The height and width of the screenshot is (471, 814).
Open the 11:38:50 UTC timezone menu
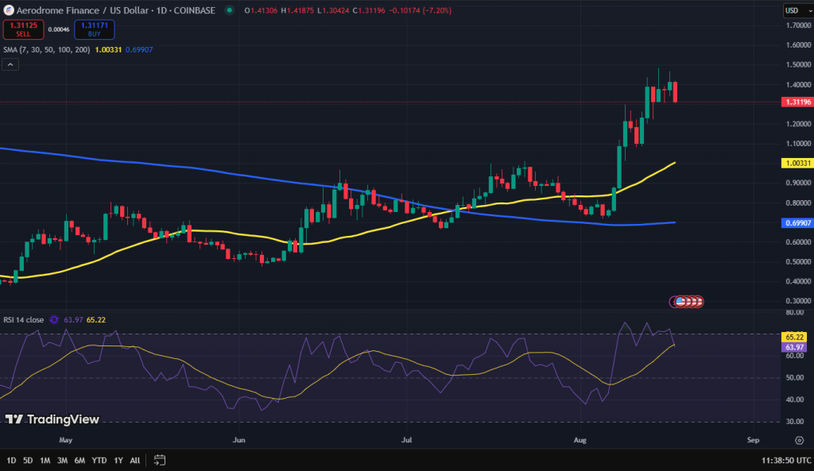pos(786,460)
